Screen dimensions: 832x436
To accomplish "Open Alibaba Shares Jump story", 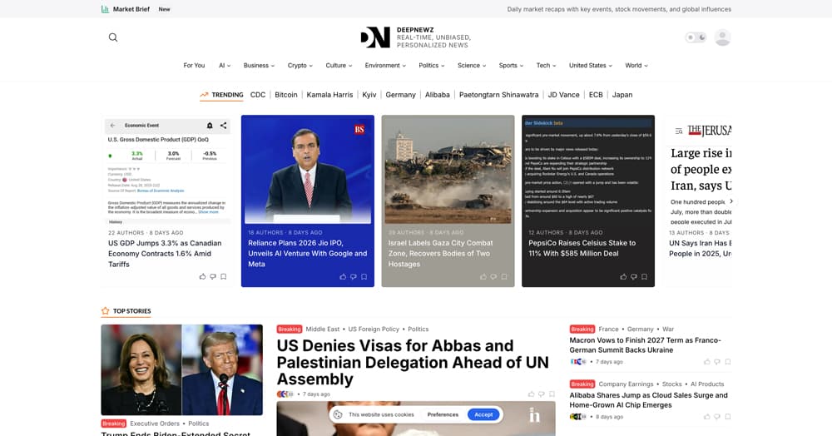I will point(648,400).
